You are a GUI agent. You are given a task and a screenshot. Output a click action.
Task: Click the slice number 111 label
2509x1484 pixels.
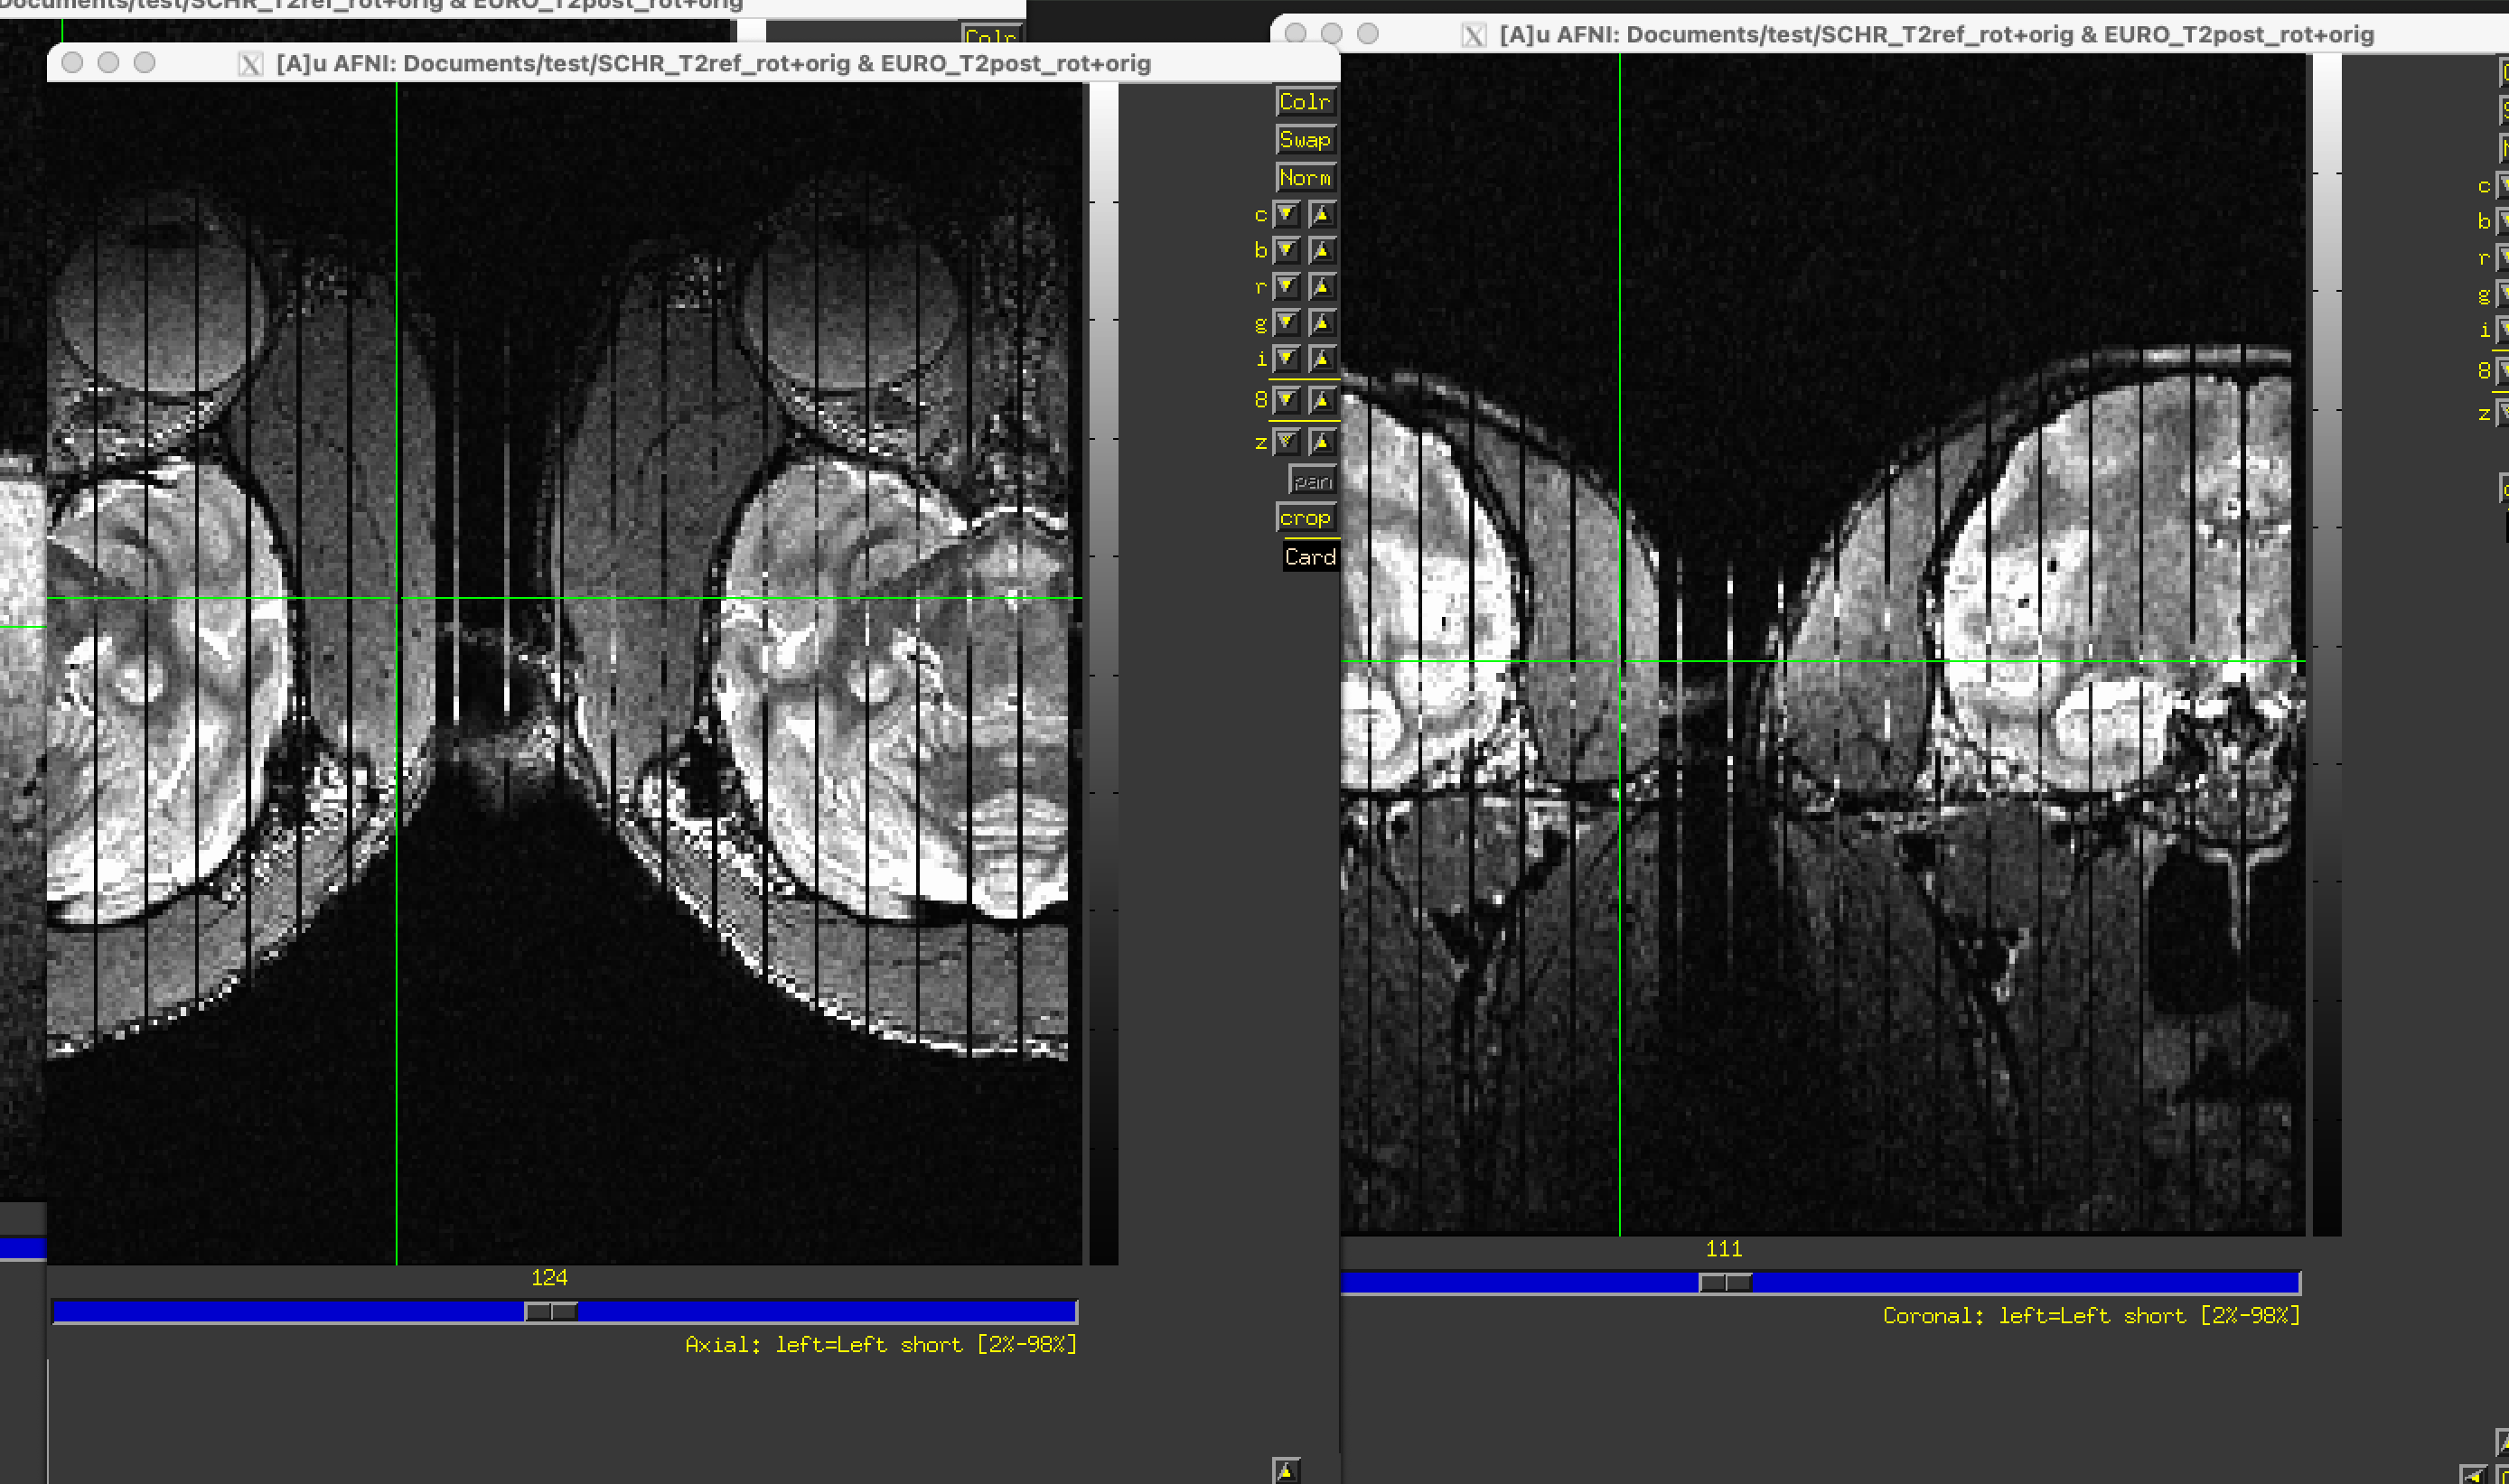[x=1724, y=1249]
